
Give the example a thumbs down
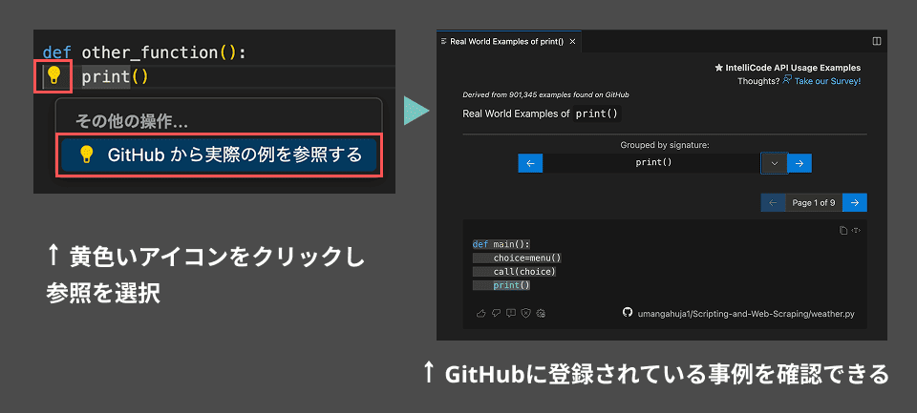[x=496, y=313]
